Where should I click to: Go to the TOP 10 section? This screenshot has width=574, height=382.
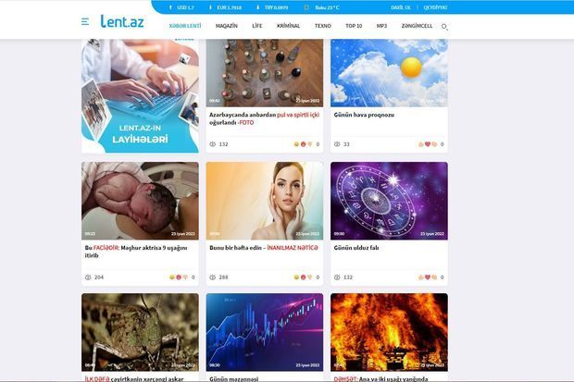354,26
